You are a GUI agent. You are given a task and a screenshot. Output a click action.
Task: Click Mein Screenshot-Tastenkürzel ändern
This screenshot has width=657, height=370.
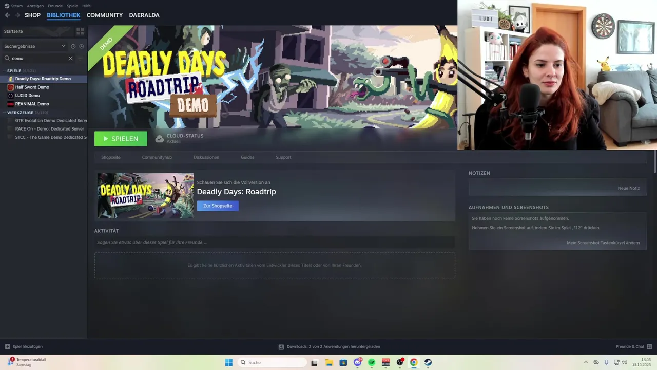point(603,243)
